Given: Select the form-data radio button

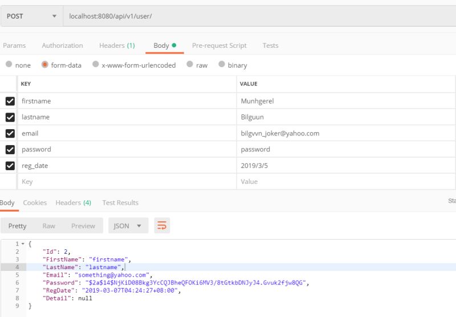Looking at the screenshot, I should (x=45, y=64).
